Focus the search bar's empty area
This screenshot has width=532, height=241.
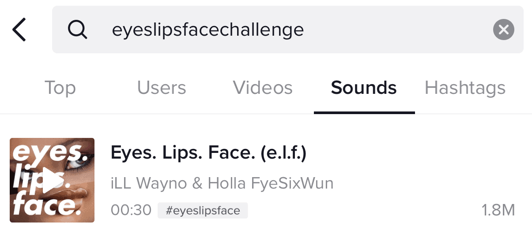pos(397,30)
